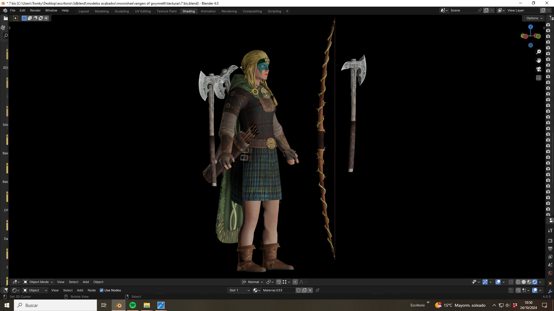Toggle viewport gizmos display
The width and height of the screenshot is (554, 311).
tap(485, 282)
